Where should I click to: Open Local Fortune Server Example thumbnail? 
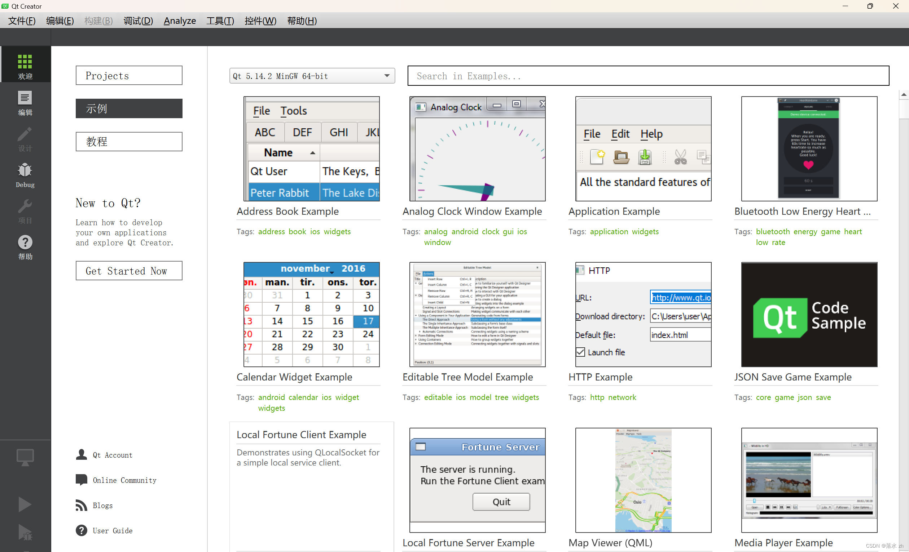coord(477,480)
